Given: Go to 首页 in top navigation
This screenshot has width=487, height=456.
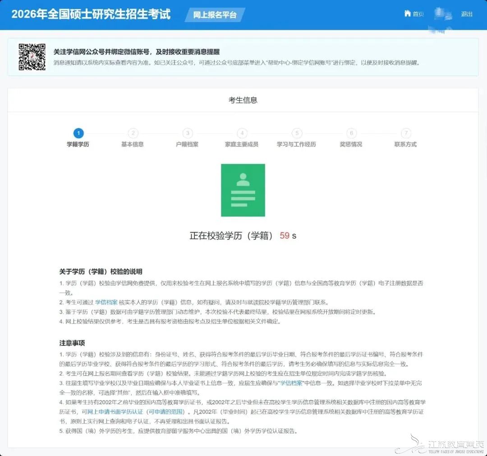Looking at the screenshot, I should pos(418,14).
